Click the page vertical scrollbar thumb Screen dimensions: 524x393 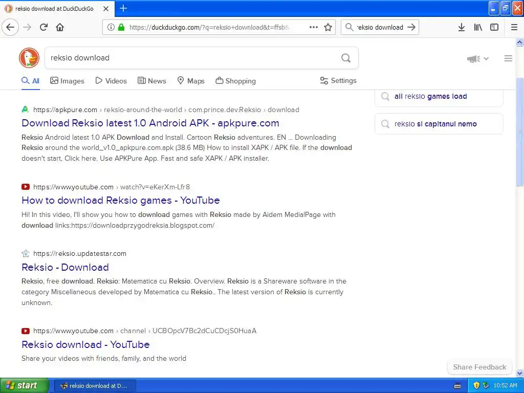click(520, 132)
